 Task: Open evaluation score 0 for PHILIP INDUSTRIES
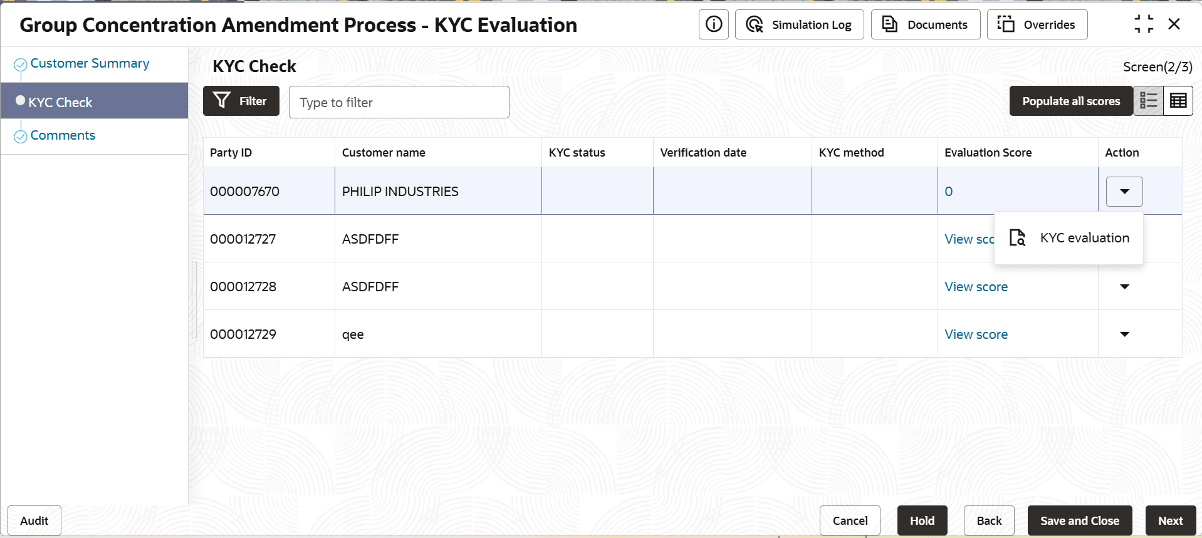coord(949,192)
